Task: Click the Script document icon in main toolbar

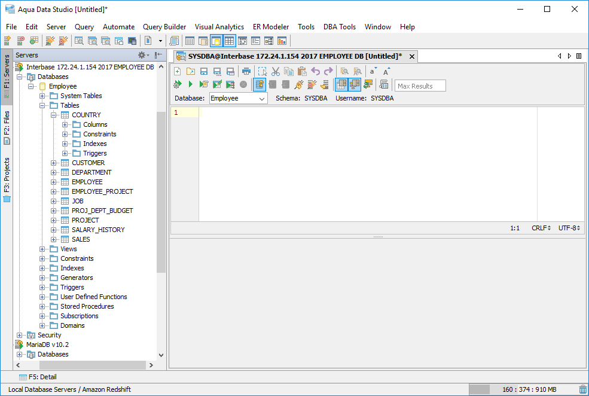Action: [x=148, y=41]
